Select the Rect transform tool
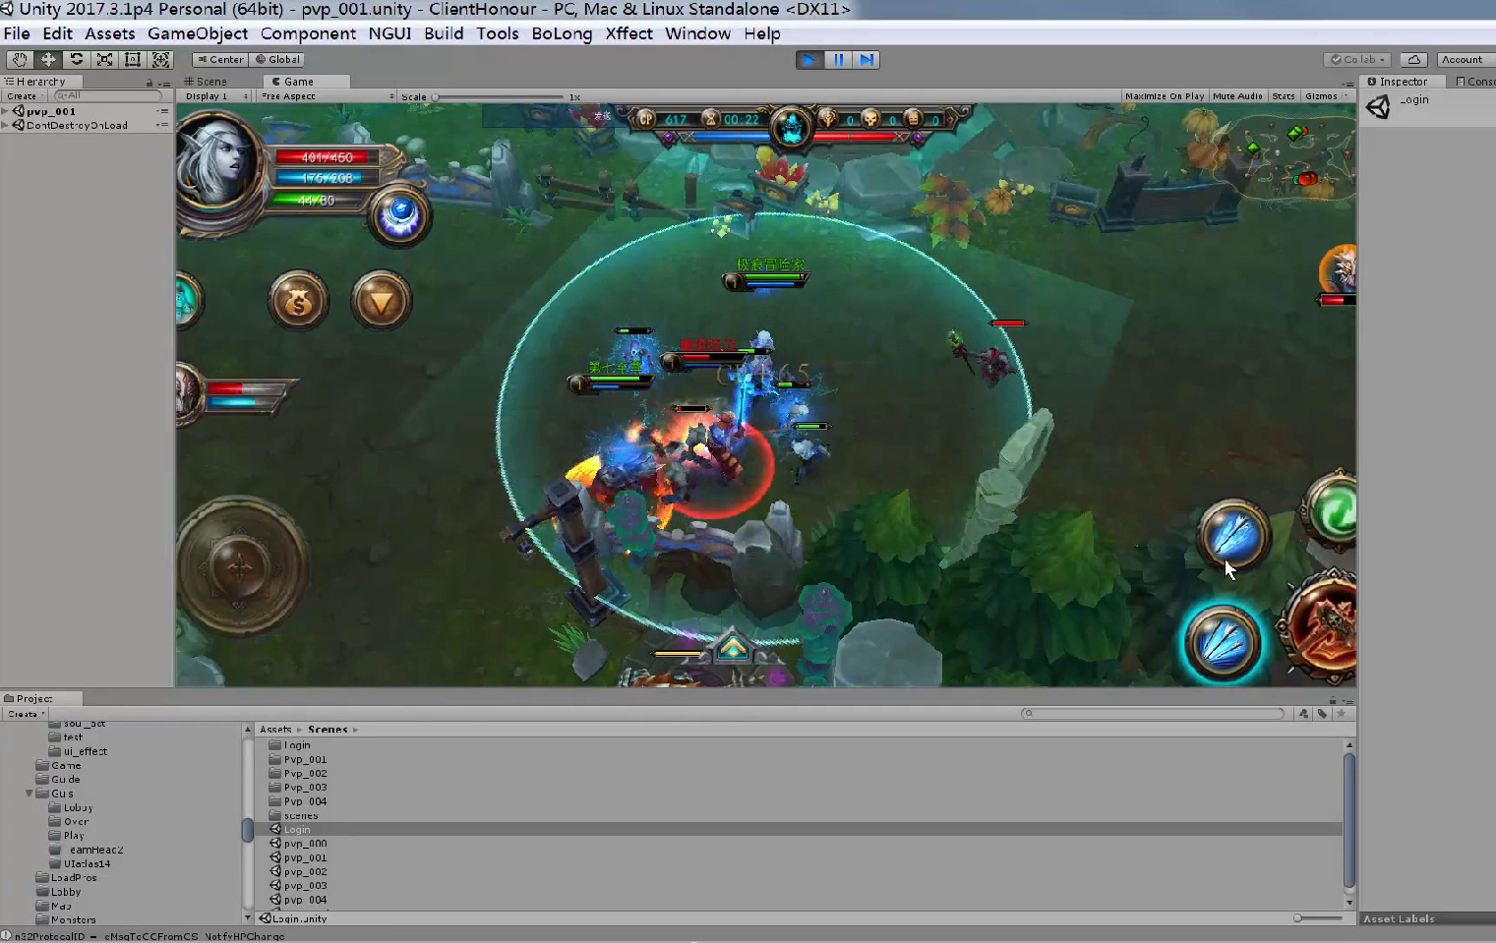The image size is (1496, 943). 133,60
